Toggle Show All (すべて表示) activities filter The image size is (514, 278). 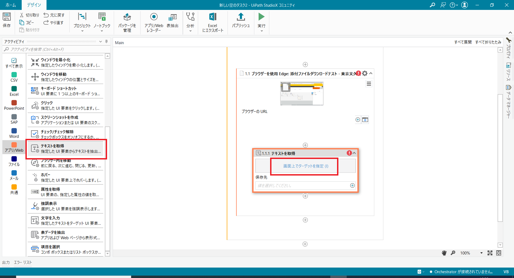click(14, 63)
